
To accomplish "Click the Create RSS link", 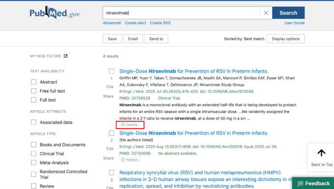I will [x=160, y=23].
